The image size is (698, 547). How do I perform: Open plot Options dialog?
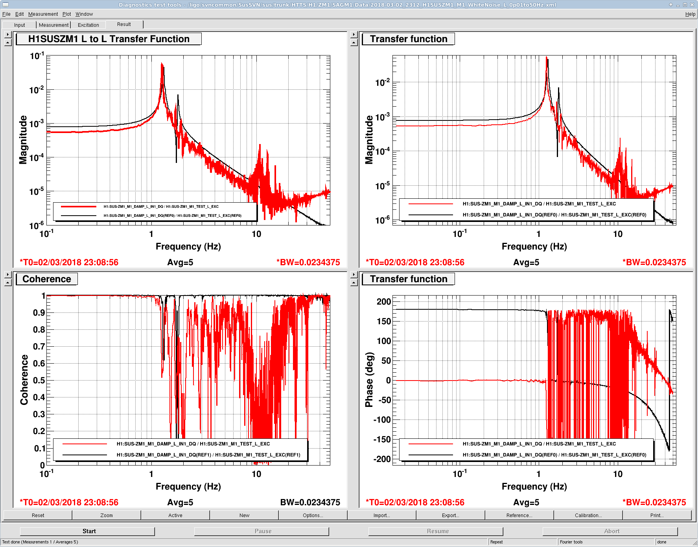313,515
